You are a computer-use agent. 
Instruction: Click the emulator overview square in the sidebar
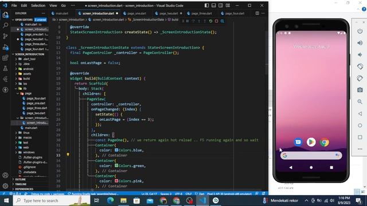360,137
